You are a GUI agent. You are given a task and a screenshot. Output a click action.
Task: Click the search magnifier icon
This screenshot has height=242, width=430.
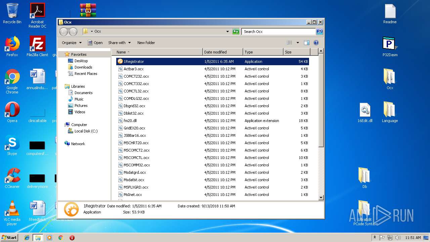pyautogui.click(x=319, y=32)
